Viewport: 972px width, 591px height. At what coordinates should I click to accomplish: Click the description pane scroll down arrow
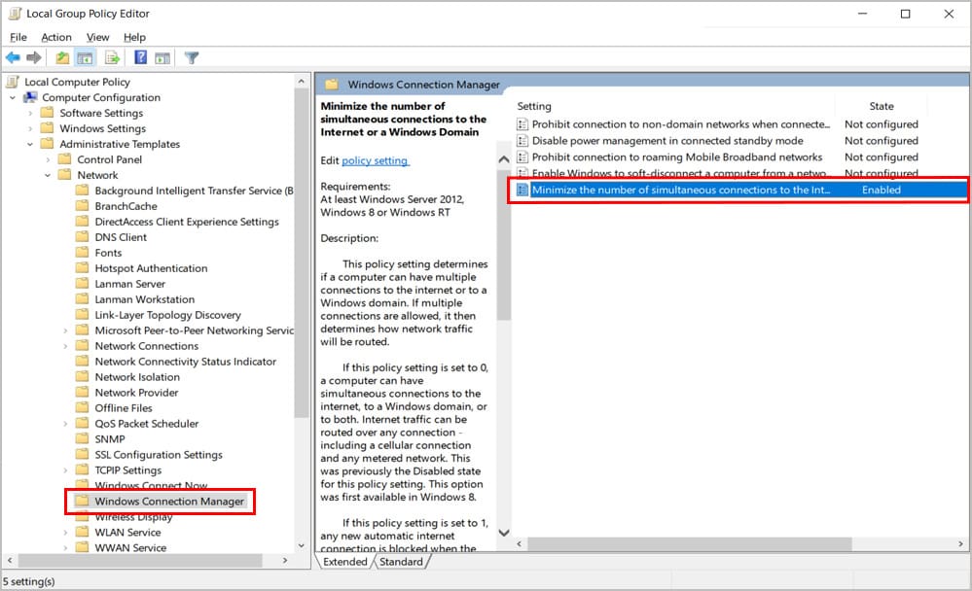504,533
